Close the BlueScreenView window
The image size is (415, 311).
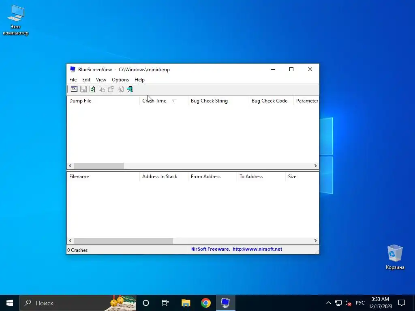(310, 69)
